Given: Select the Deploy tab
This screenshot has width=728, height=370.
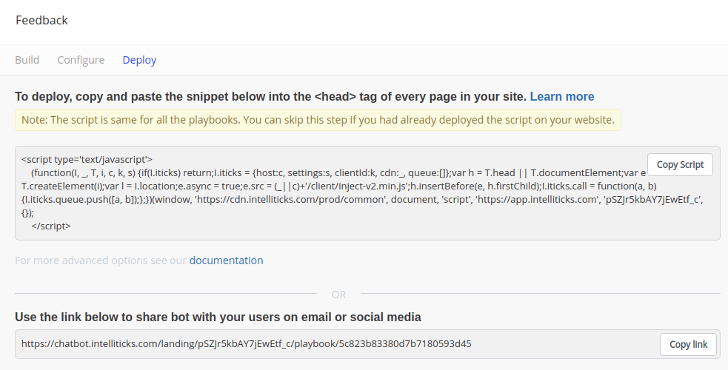Looking at the screenshot, I should click(139, 60).
